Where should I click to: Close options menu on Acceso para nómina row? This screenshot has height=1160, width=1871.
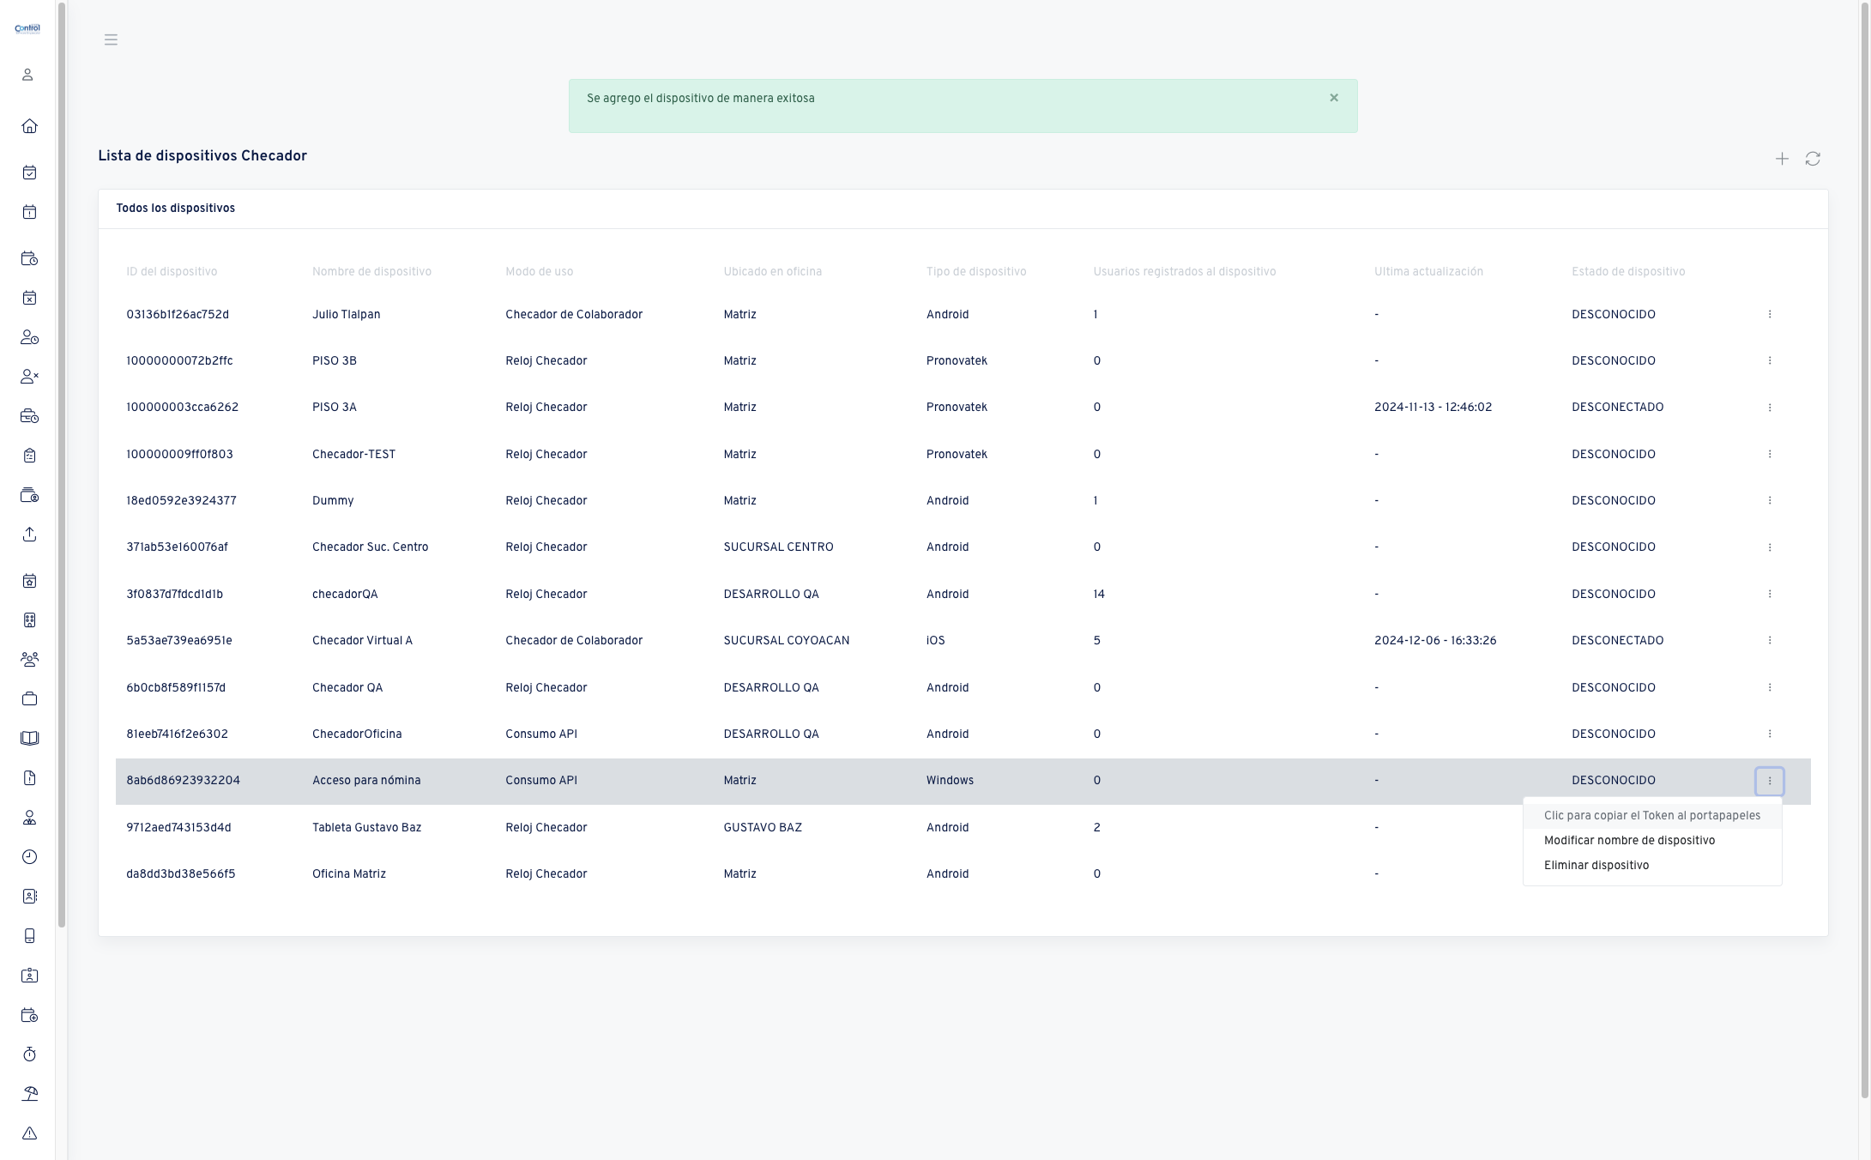point(1770,781)
